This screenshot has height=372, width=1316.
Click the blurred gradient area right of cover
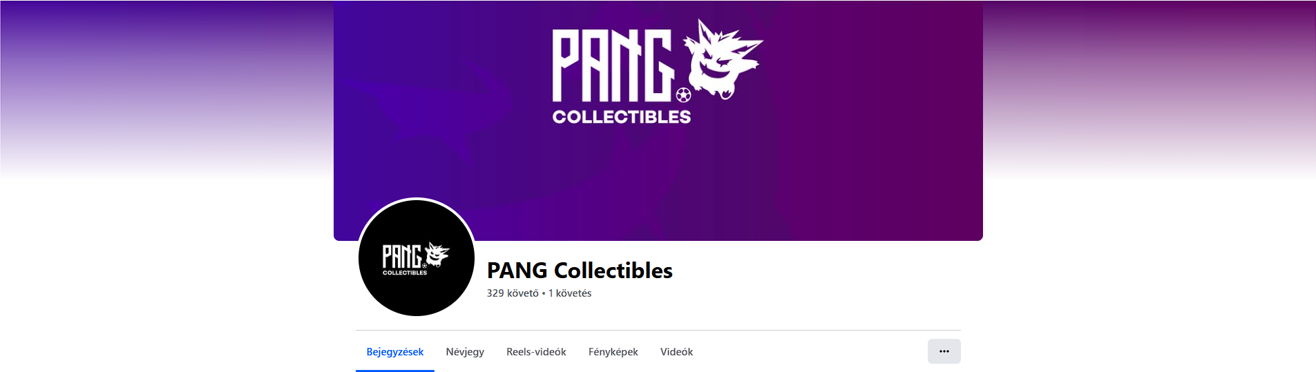1150,90
